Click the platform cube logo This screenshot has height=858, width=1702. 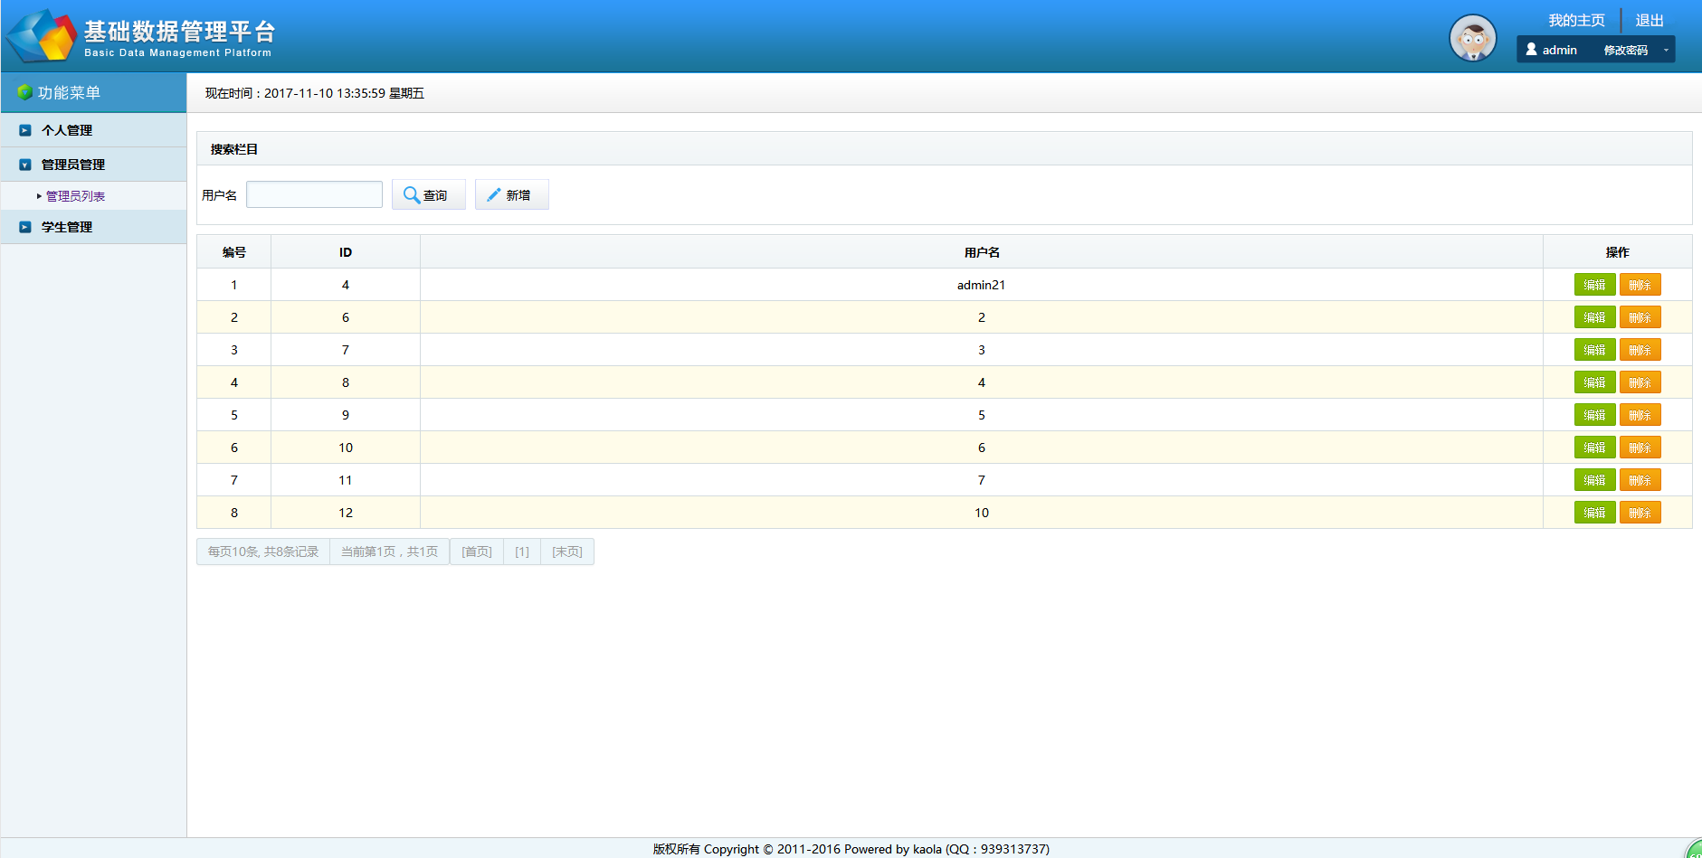(x=42, y=36)
